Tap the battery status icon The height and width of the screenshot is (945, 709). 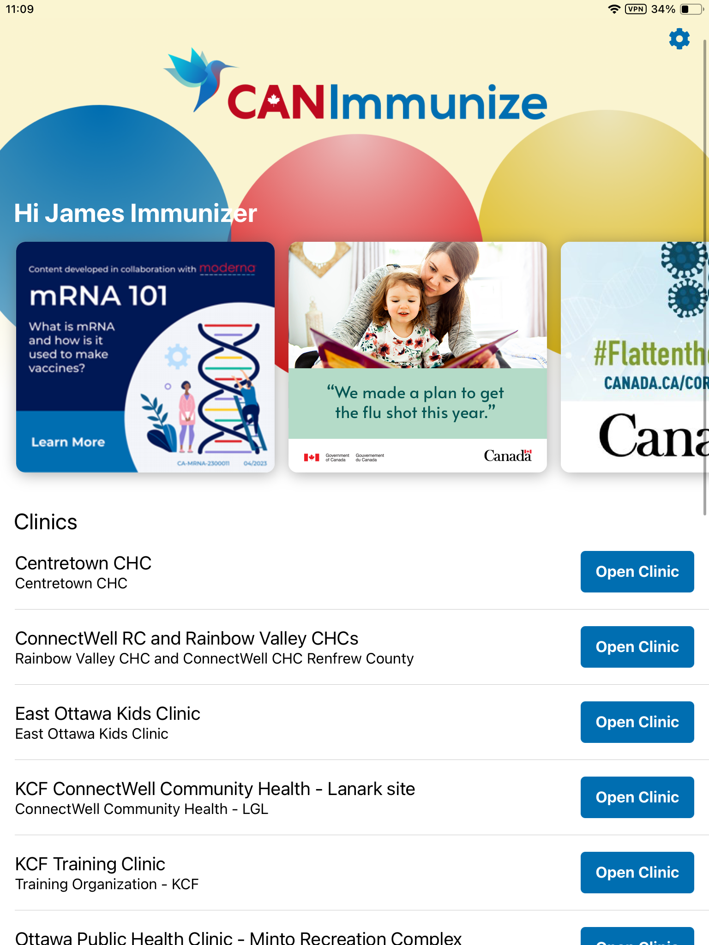(691, 9)
